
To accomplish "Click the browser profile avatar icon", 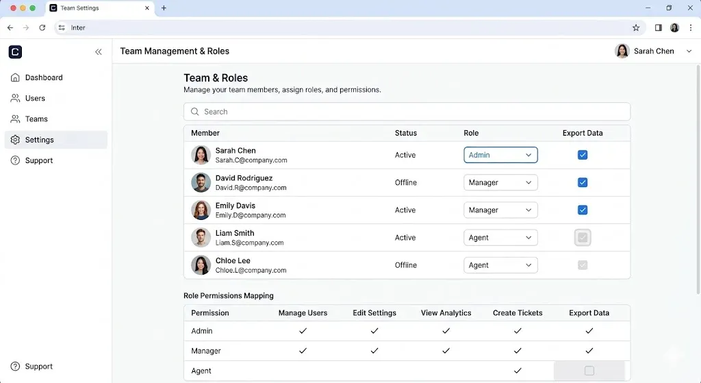I will [x=674, y=27].
